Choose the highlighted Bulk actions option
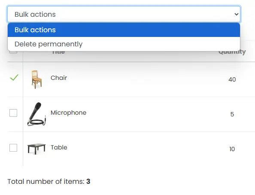Viewport: 255px width, 195px height. coord(124,30)
